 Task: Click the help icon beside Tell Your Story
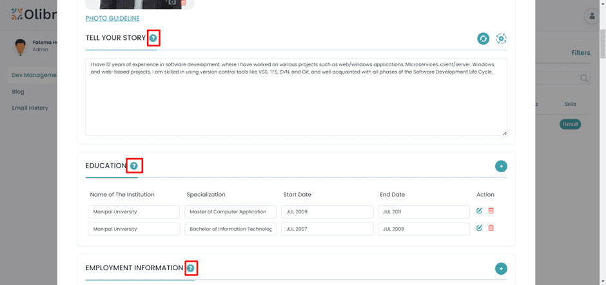coord(153,38)
